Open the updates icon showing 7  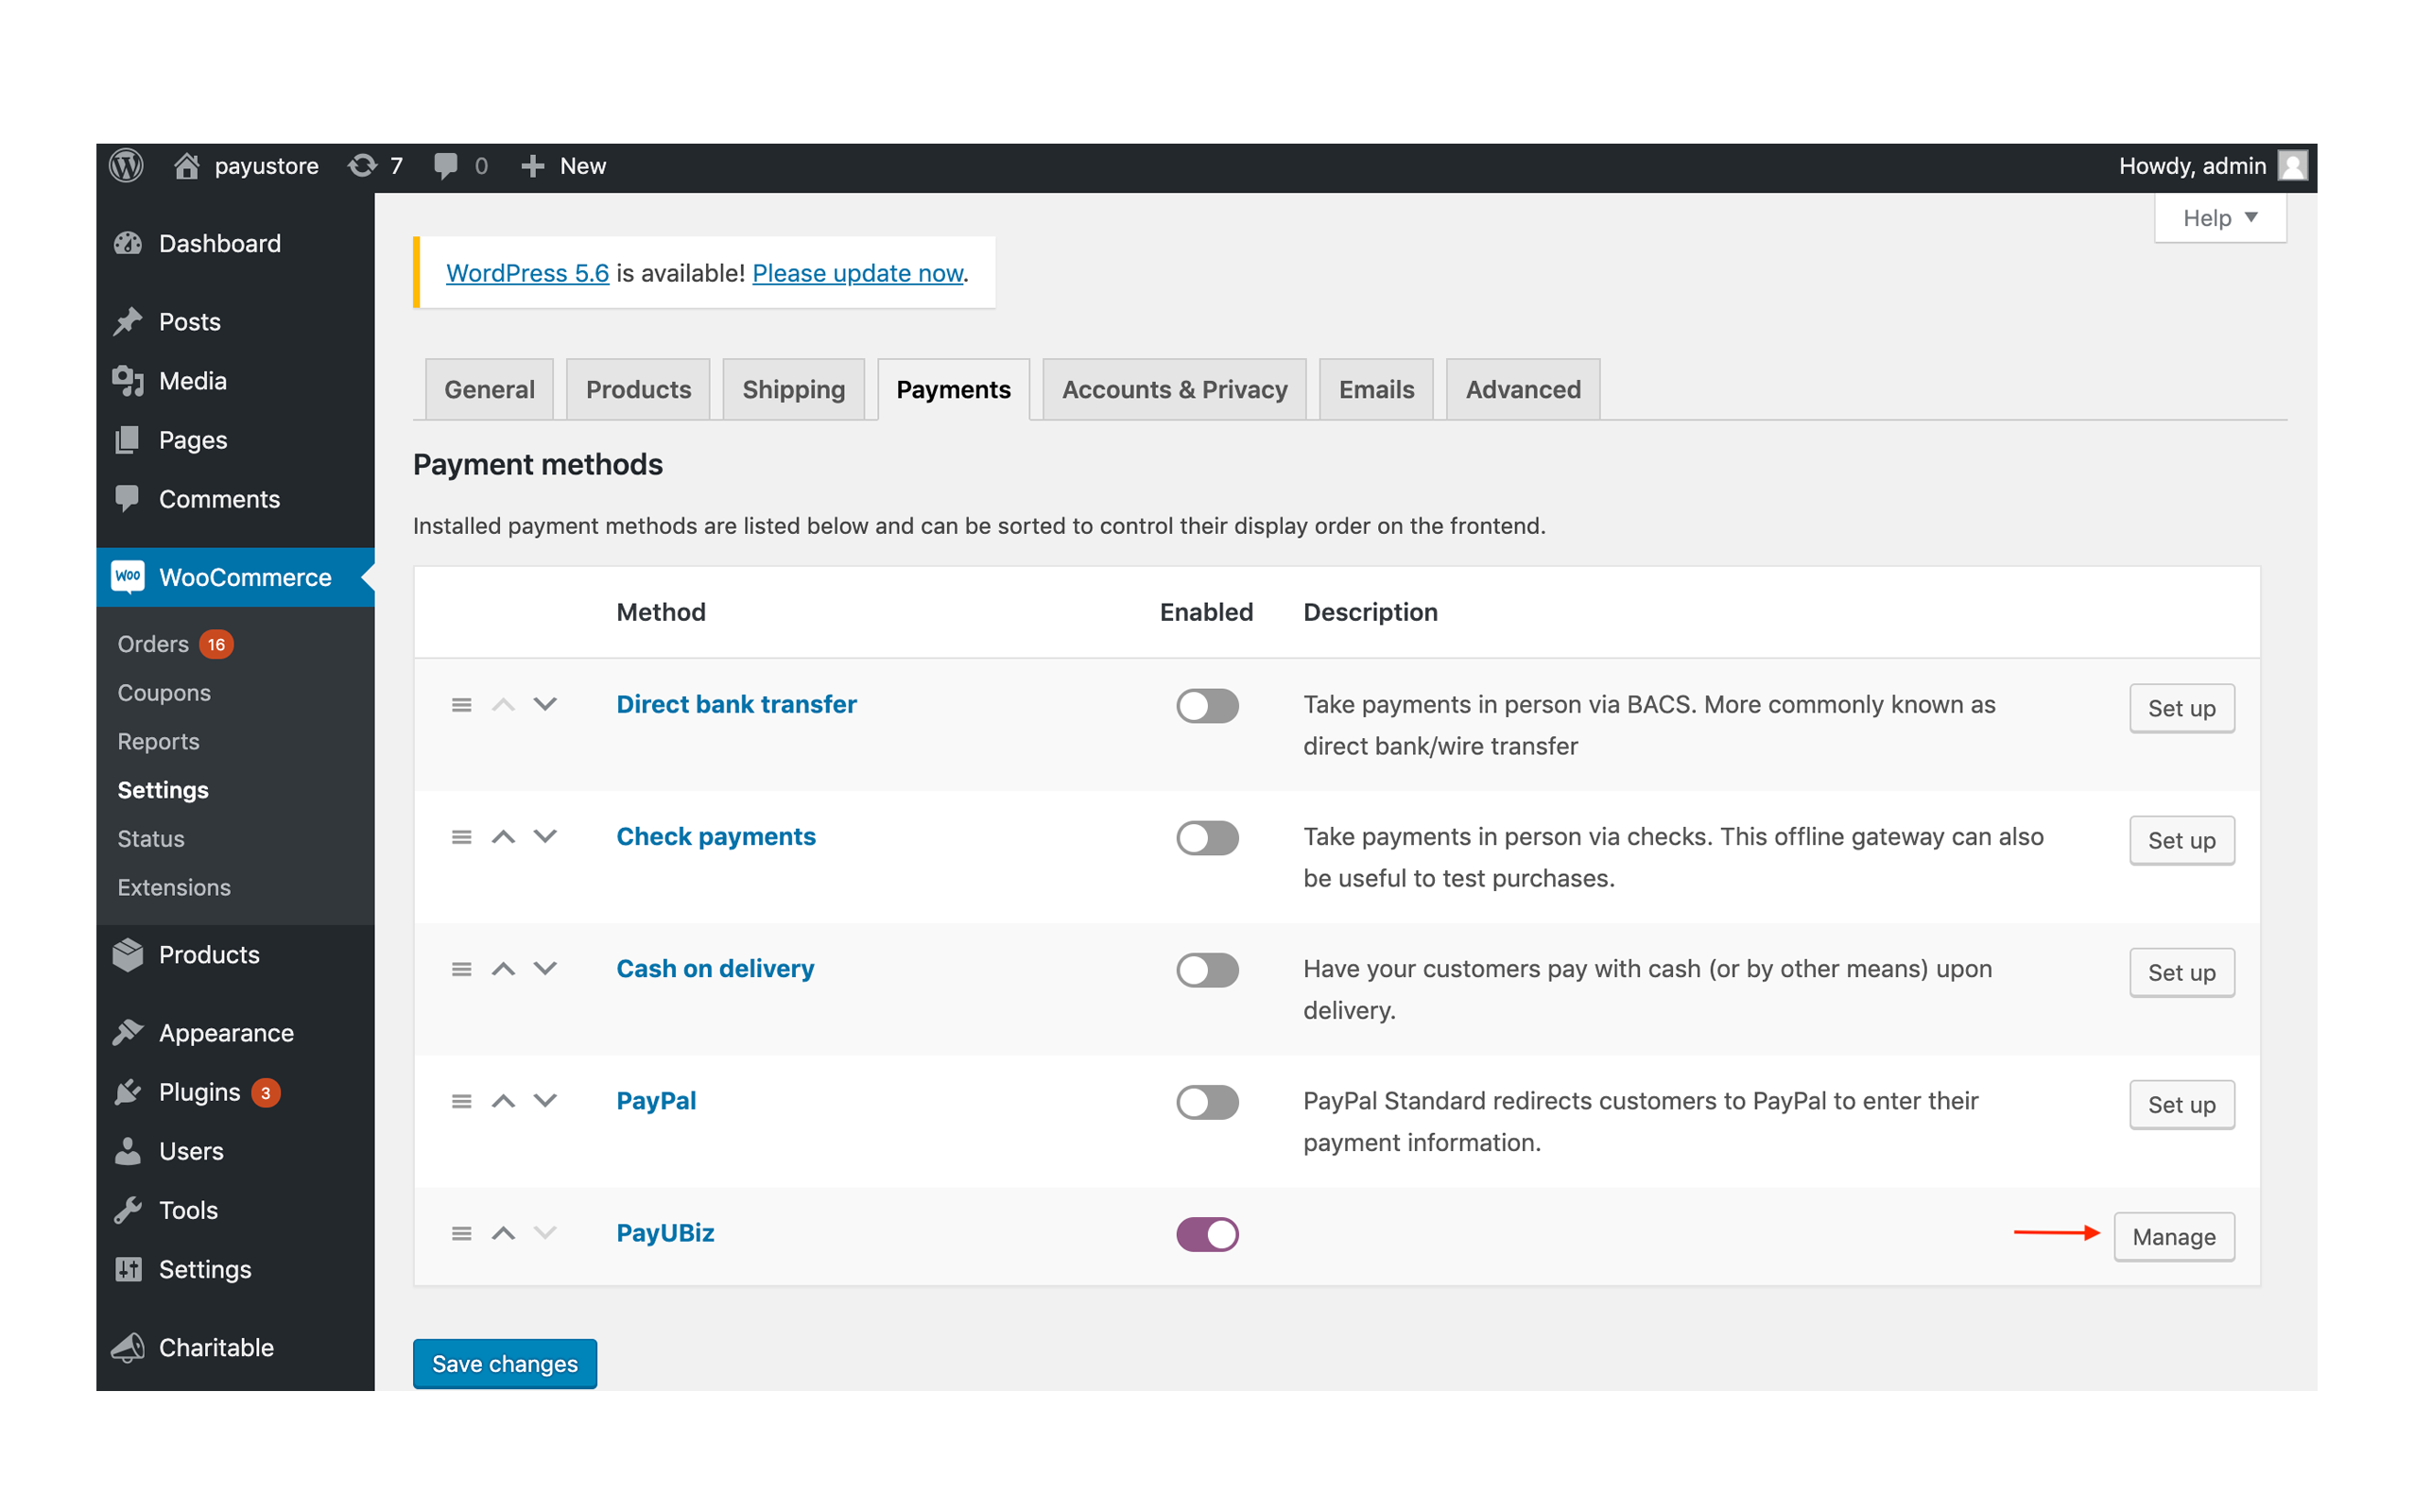point(362,166)
